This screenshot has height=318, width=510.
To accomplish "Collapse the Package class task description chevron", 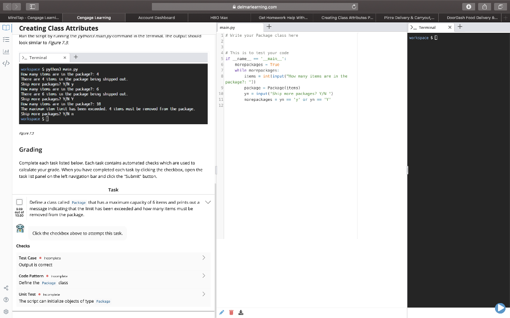I will point(208,202).
